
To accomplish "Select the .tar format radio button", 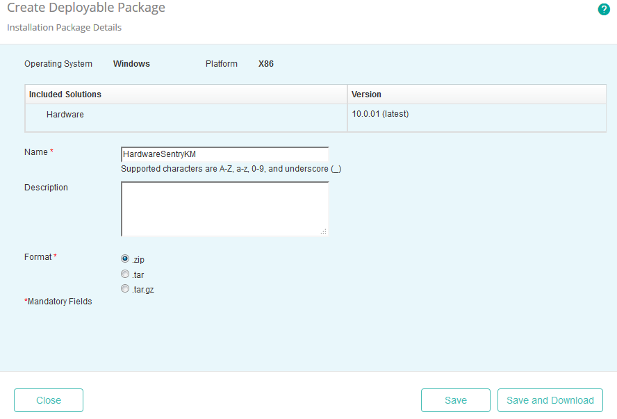I will tap(125, 274).
